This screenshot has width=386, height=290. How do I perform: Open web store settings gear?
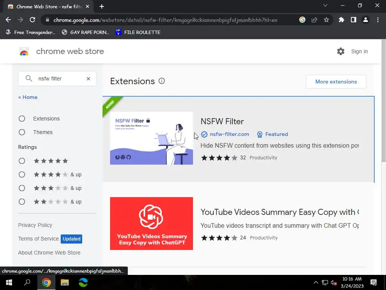tap(341, 51)
